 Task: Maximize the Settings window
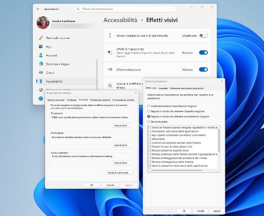click(x=202, y=7)
